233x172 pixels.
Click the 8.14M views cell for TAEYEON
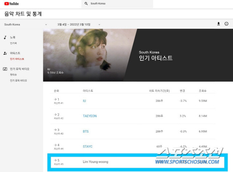pyautogui.click(x=203, y=116)
